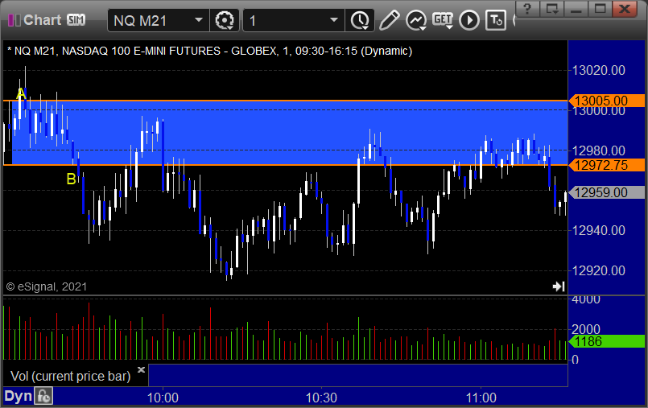Viewport: 648px width, 408px height.
Task: Click the Dyn dynamic mode indicator
Action: tap(19, 397)
